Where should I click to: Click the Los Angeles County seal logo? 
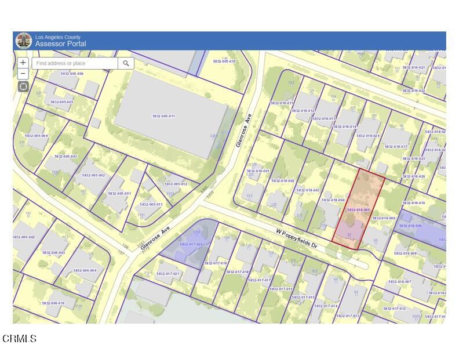point(24,41)
